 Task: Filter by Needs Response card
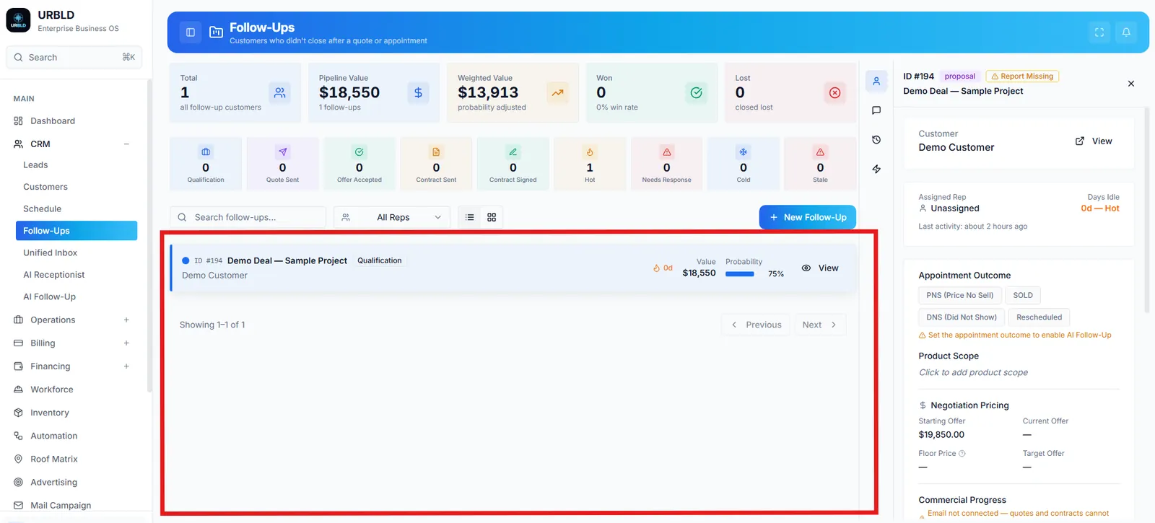(666, 164)
